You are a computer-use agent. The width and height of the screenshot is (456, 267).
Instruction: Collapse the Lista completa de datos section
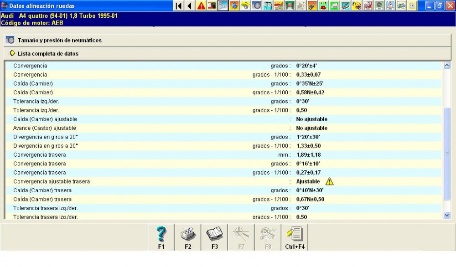point(48,53)
